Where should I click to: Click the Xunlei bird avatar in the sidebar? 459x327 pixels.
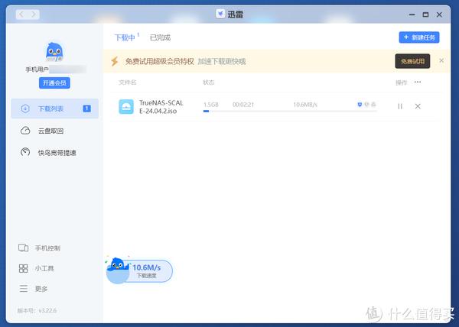pos(54,52)
